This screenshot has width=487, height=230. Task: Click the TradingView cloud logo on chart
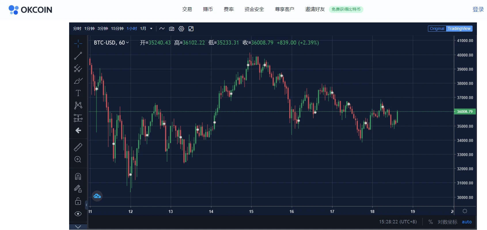point(97,196)
